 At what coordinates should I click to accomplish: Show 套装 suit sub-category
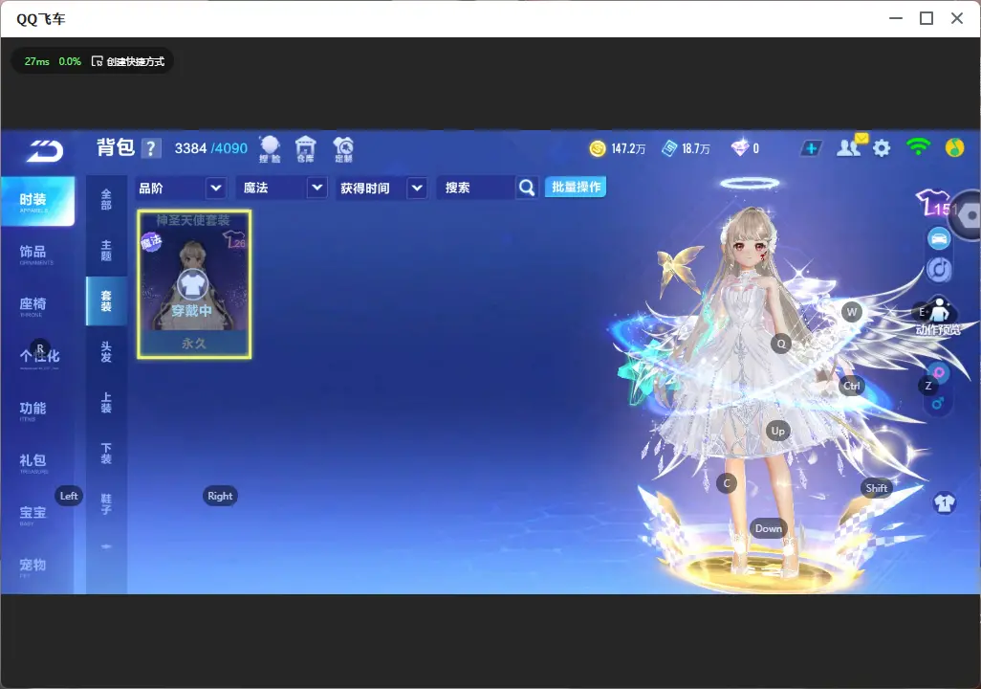point(106,301)
